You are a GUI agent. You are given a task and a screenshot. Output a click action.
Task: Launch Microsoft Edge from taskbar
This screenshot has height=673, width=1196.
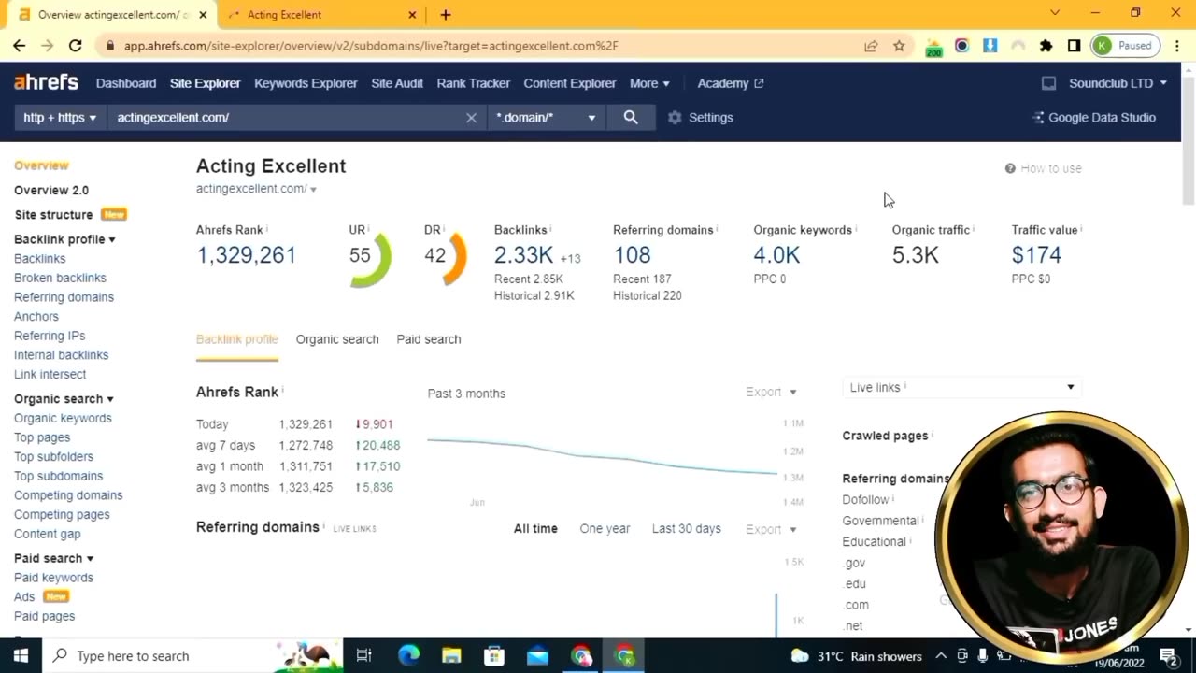pos(408,655)
